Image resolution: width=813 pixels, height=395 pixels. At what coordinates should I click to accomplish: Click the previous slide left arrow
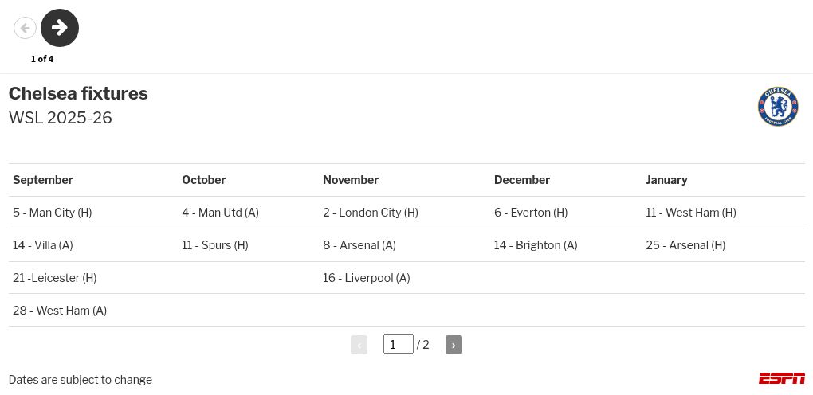25,28
